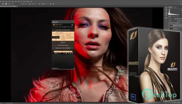Click the Whiten Eyes button
This screenshot has width=182, height=104.
click(x=69, y=35)
